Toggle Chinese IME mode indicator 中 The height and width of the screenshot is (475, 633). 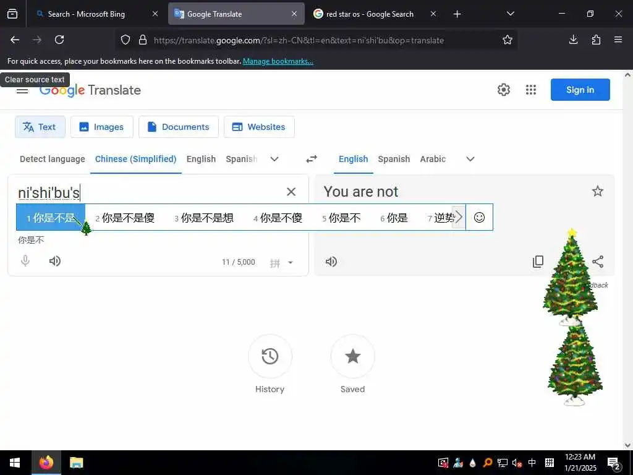tap(532, 463)
